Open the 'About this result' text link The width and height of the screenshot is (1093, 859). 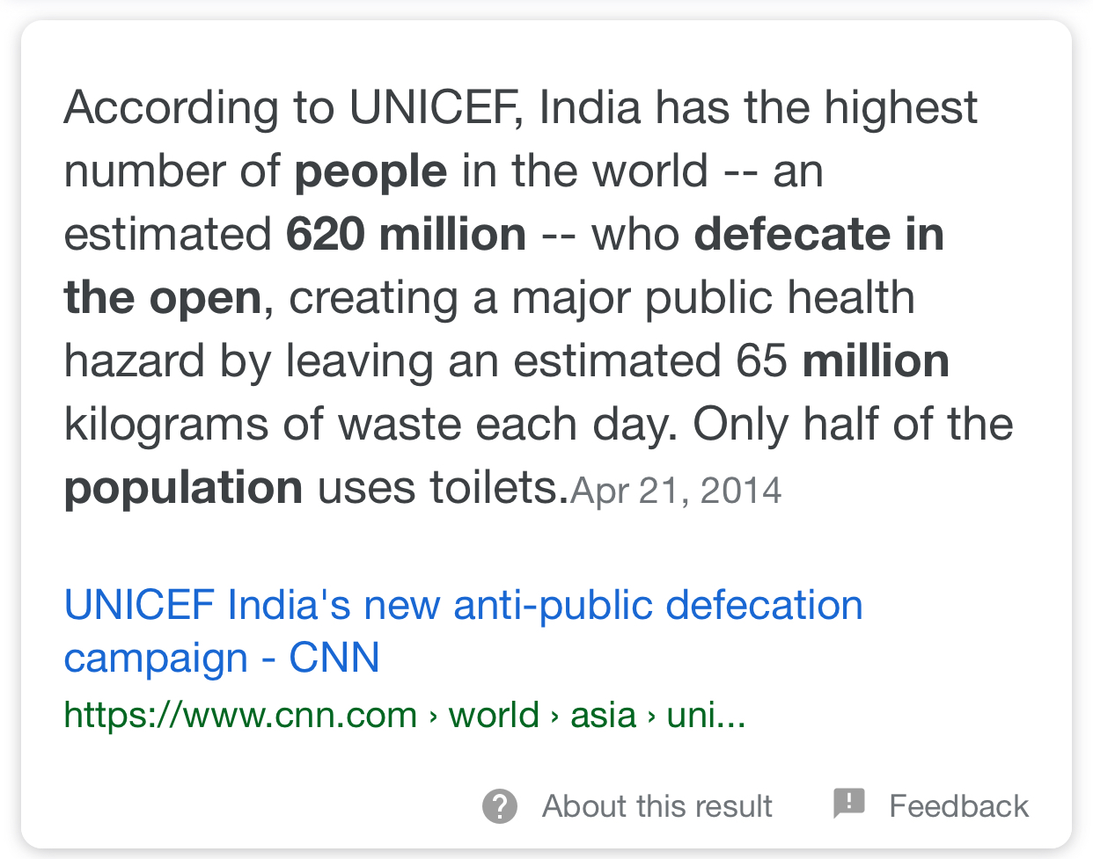click(x=657, y=805)
